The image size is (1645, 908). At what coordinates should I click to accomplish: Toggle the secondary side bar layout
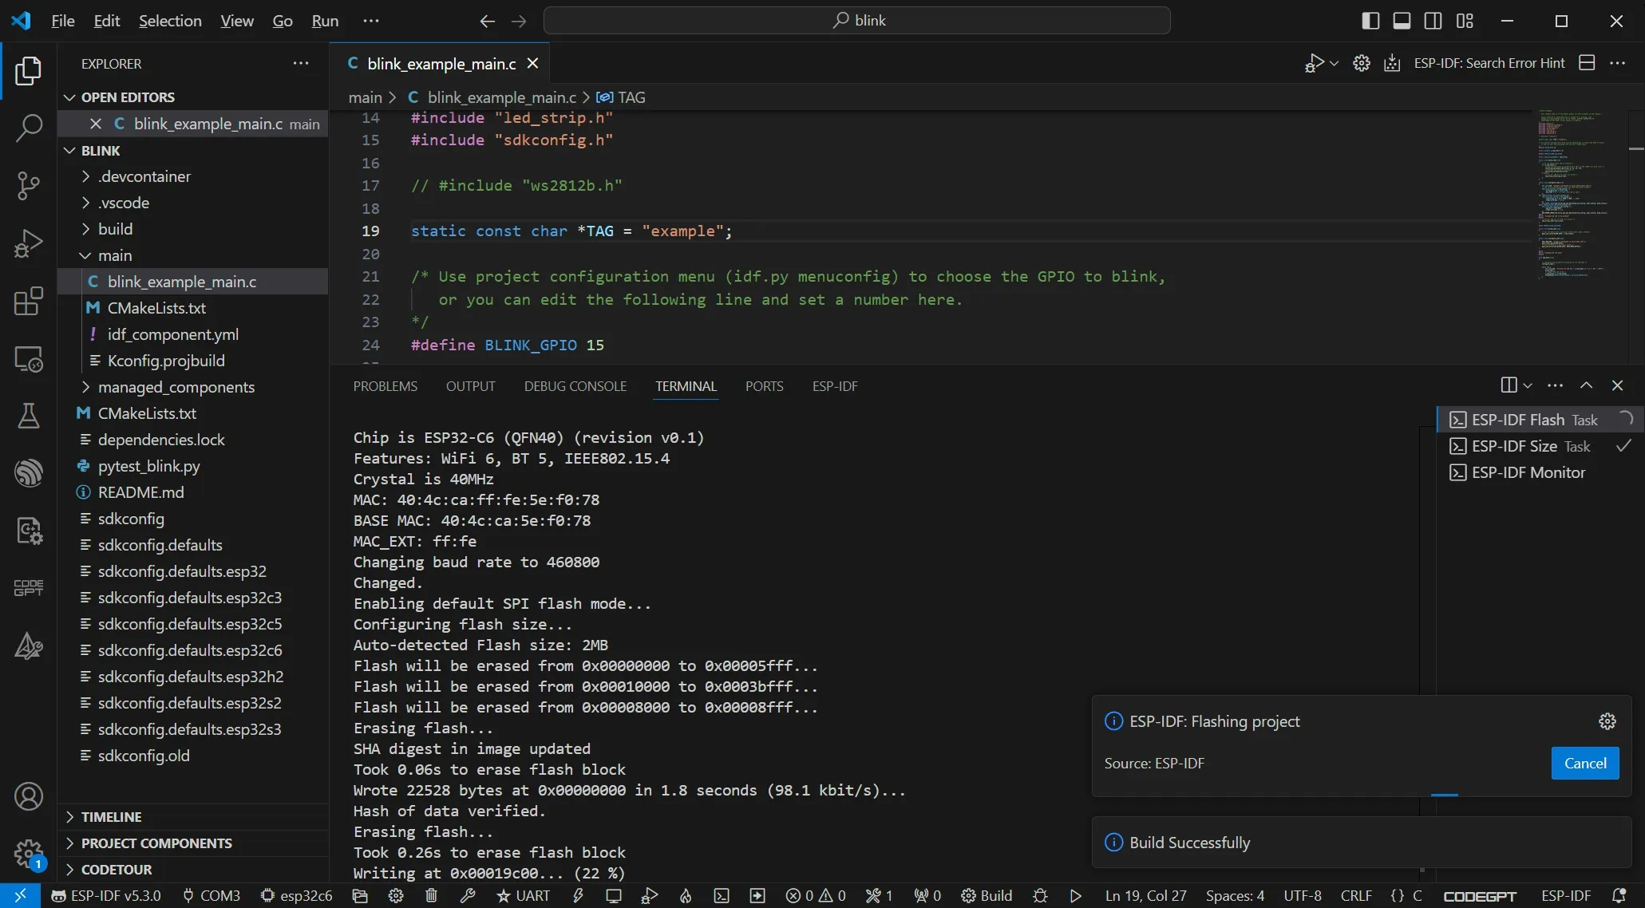[x=1433, y=21]
